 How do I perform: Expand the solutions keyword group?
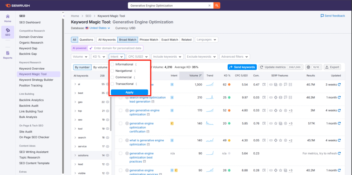click(75, 155)
